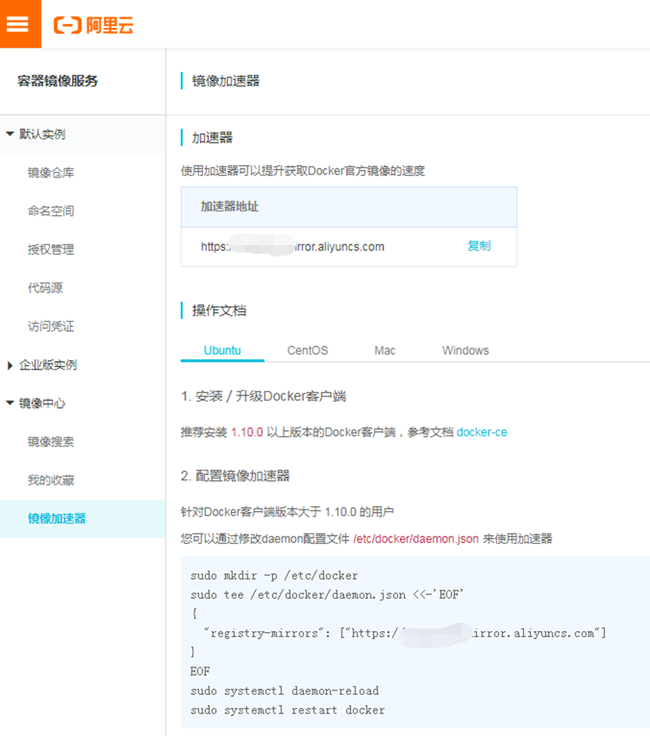This screenshot has width=650, height=736.
Task: Open 访问凭证 sidebar item
Action: (x=51, y=326)
